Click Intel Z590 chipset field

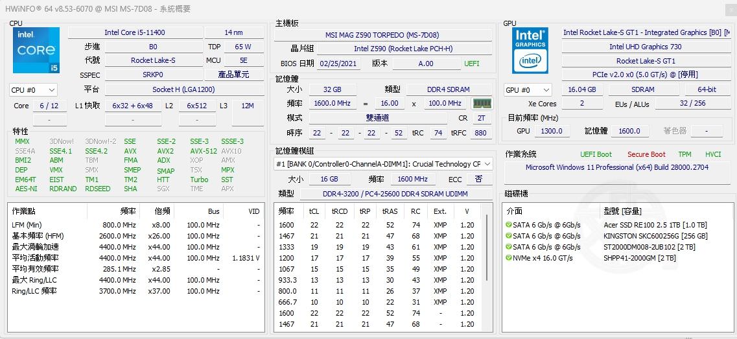(404, 49)
